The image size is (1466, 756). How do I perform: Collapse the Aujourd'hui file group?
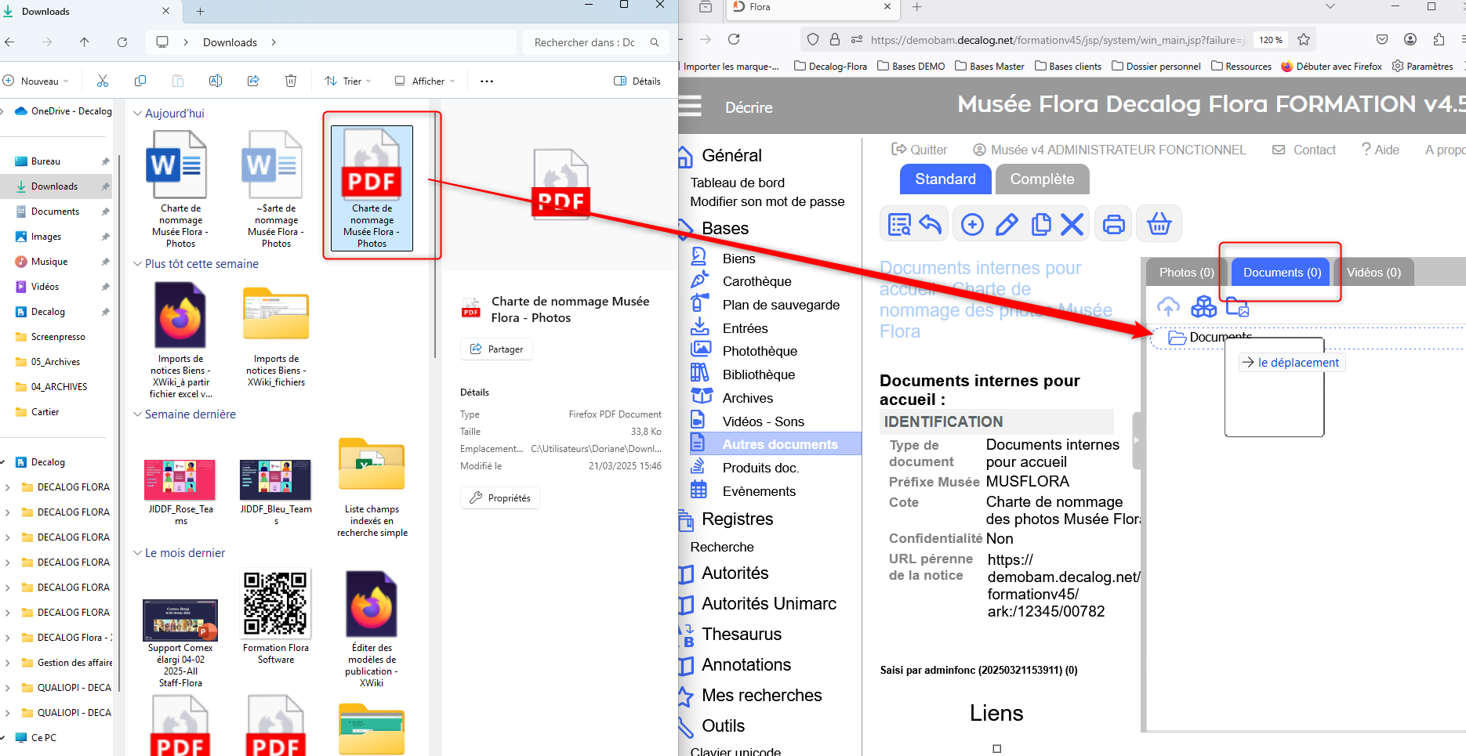[138, 114]
